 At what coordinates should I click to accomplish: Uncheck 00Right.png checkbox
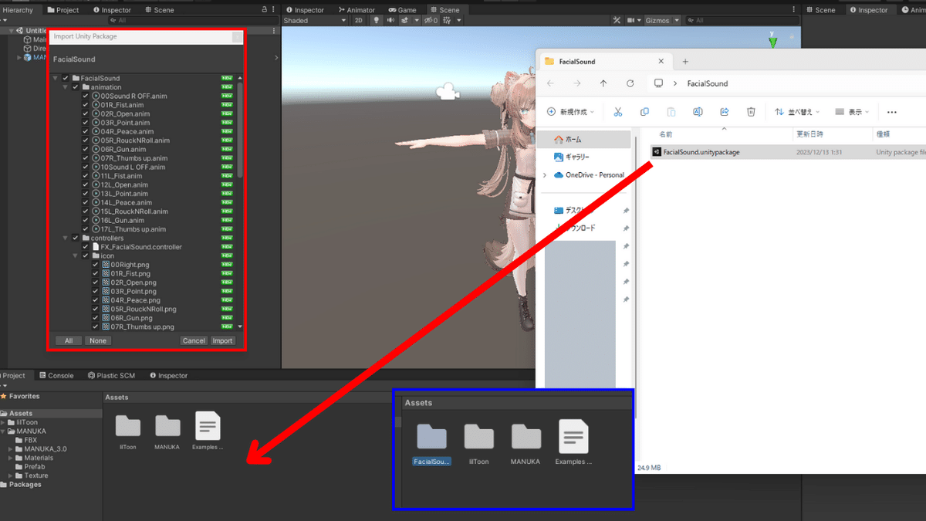pos(96,265)
